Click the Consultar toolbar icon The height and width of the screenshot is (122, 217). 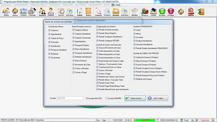click(x=32, y=12)
